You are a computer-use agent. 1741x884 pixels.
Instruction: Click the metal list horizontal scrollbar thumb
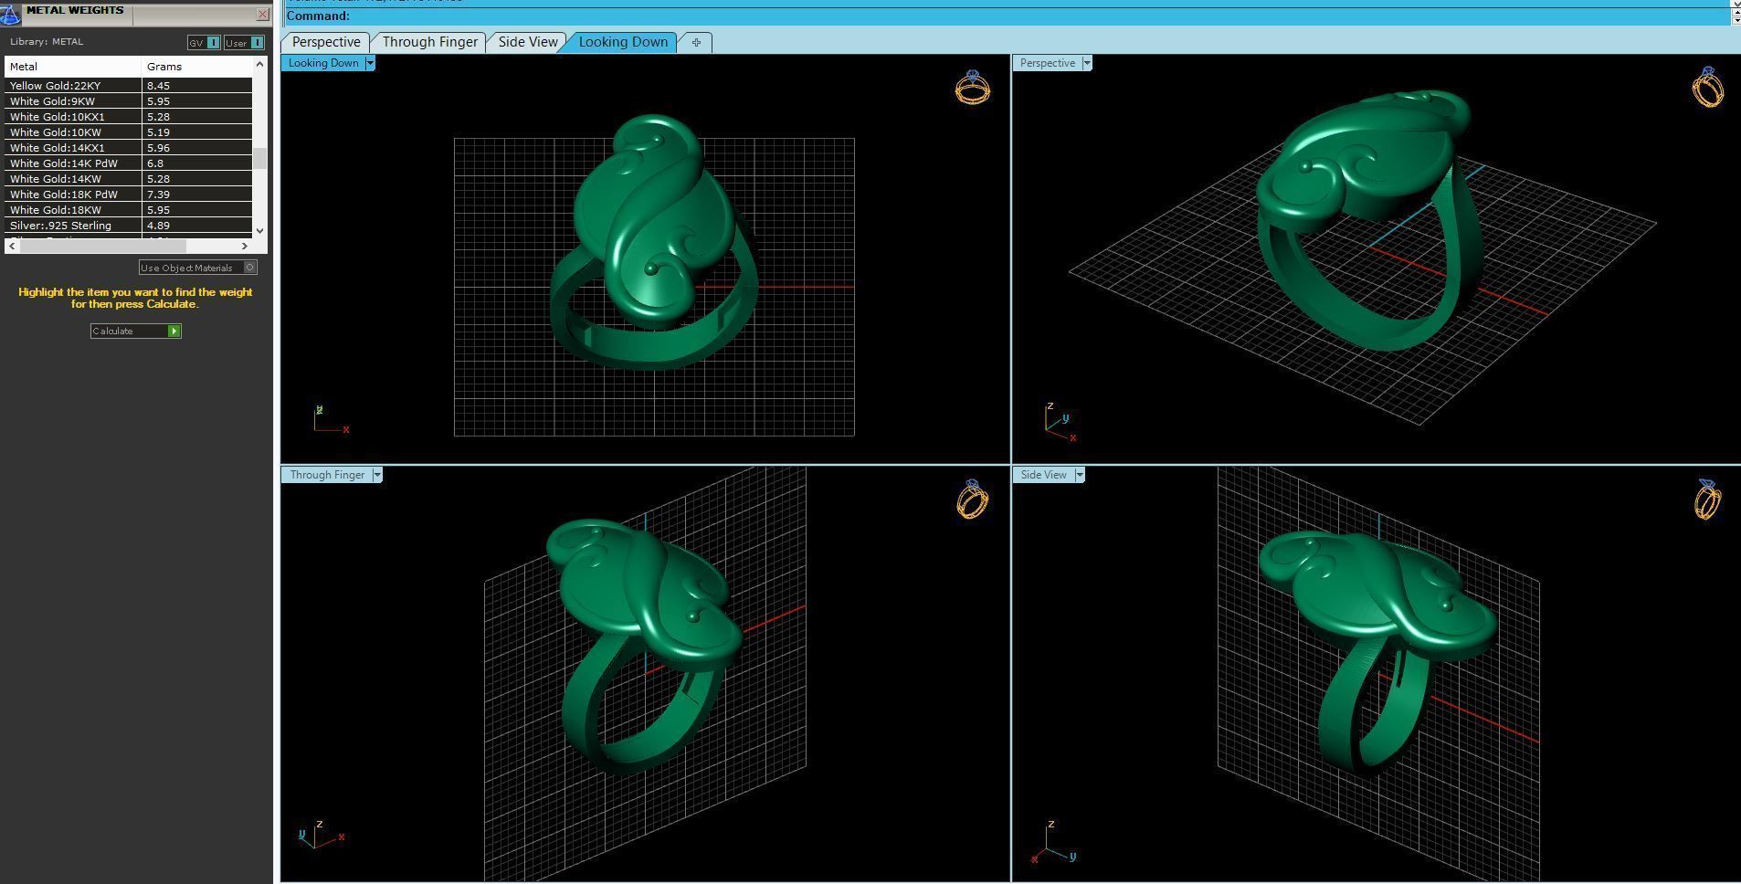coord(103,246)
